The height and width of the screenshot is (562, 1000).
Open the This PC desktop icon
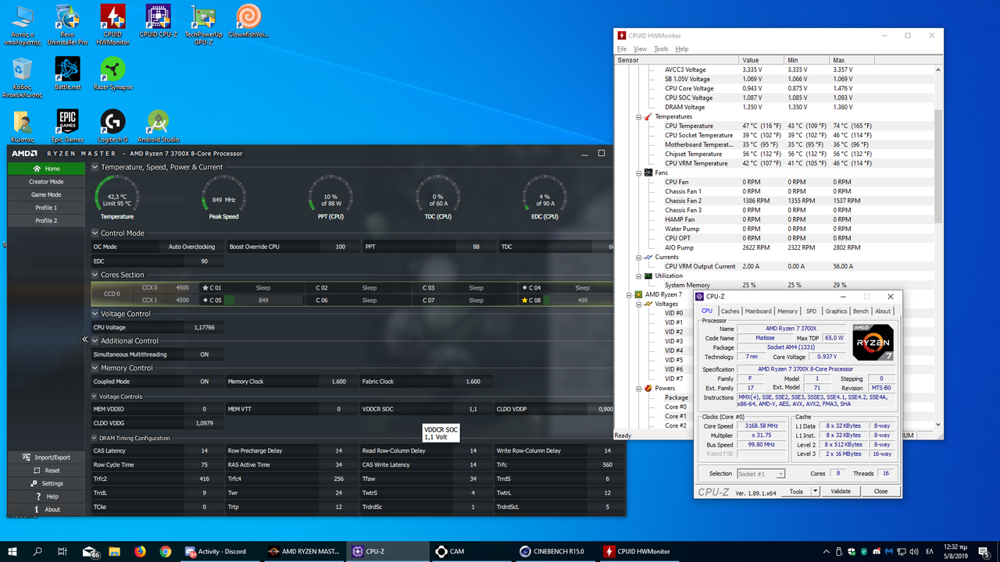22,25
